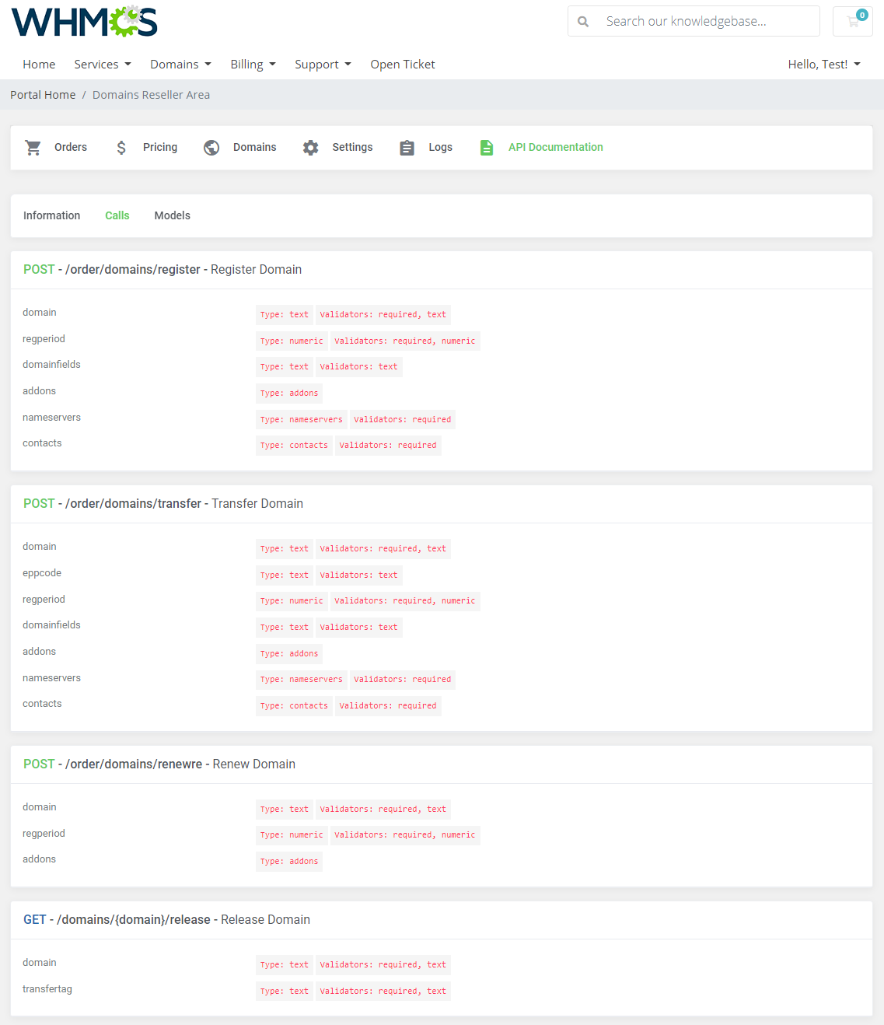Open the Domains globe icon
The image size is (884, 1025).
tap(211, 147)
